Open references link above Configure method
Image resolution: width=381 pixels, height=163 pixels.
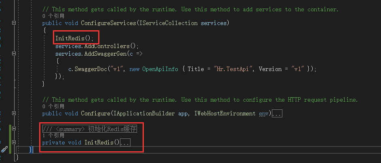click(x=53, y=107)
